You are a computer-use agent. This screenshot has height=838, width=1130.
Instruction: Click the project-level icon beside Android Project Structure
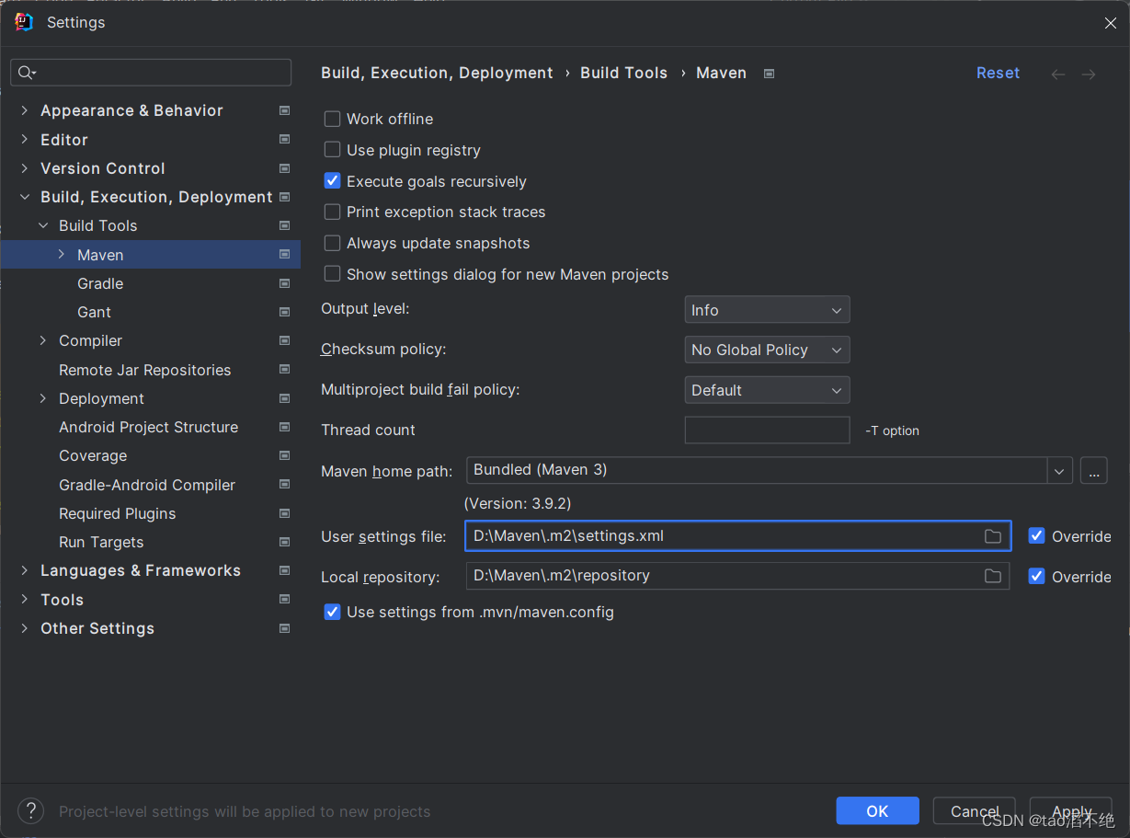[x=284, y=427]
